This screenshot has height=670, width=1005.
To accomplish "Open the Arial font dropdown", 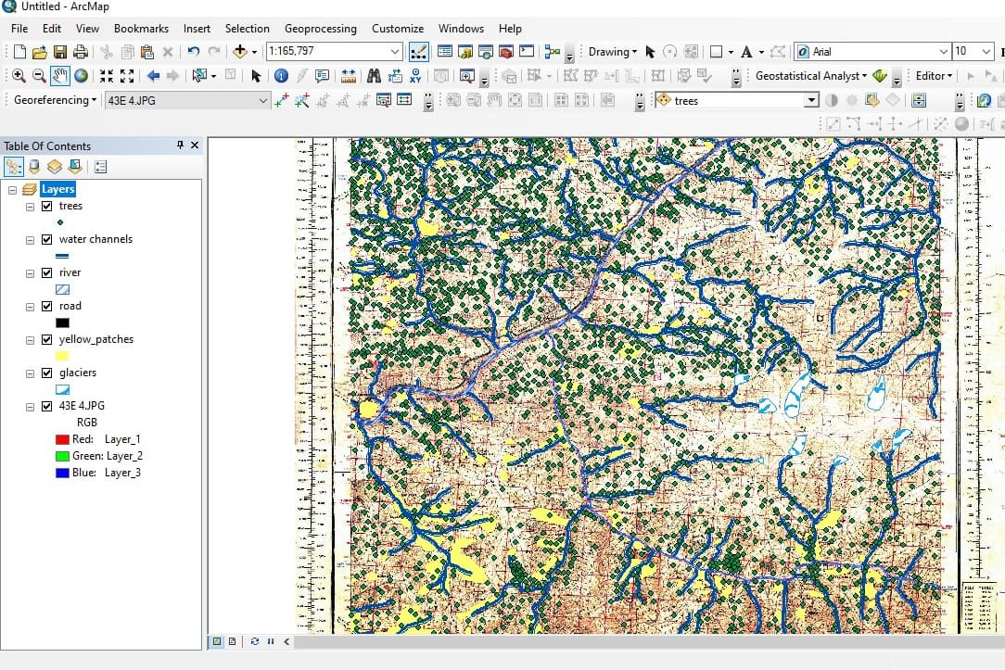I will coord(944,51).
